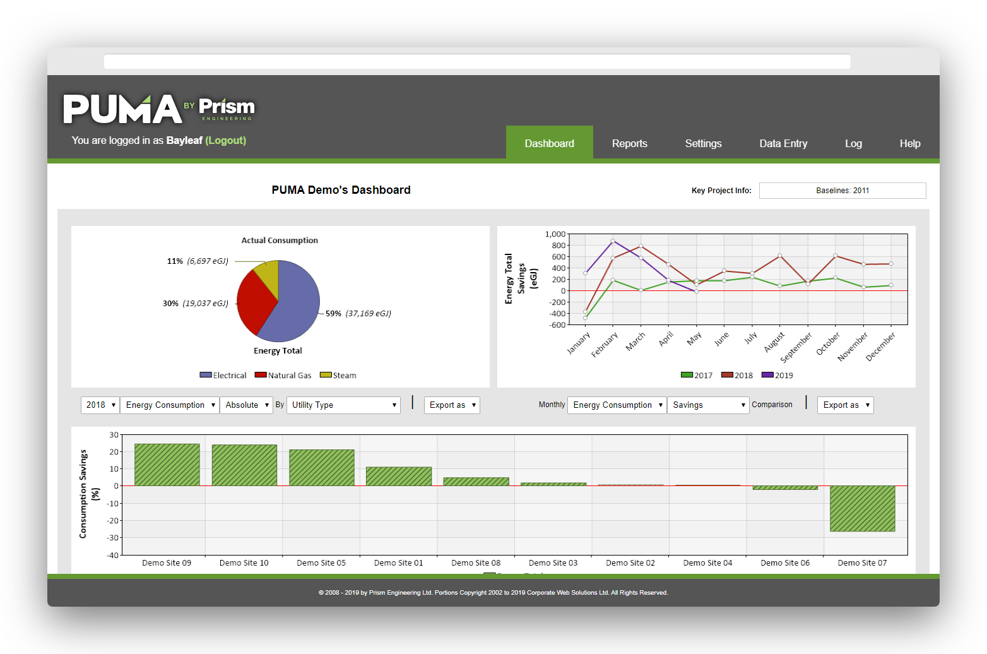The height and width of the screenshot is (654, 987).
Task: Toggle the 2019 series in the line chart legend
Action: [x=777, y=374]
